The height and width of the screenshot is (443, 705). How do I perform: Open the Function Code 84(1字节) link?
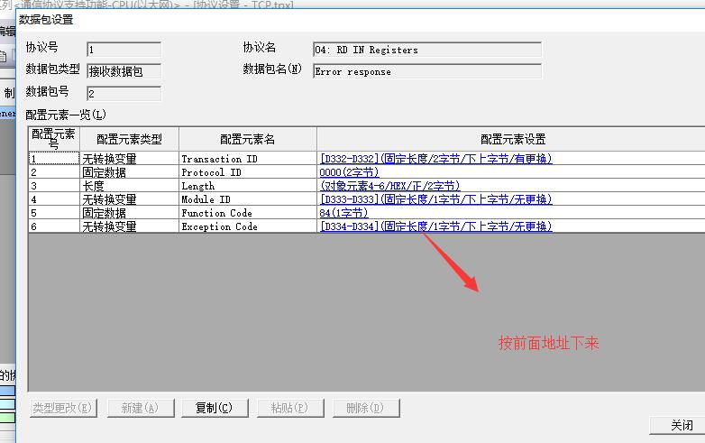point(343,213)
